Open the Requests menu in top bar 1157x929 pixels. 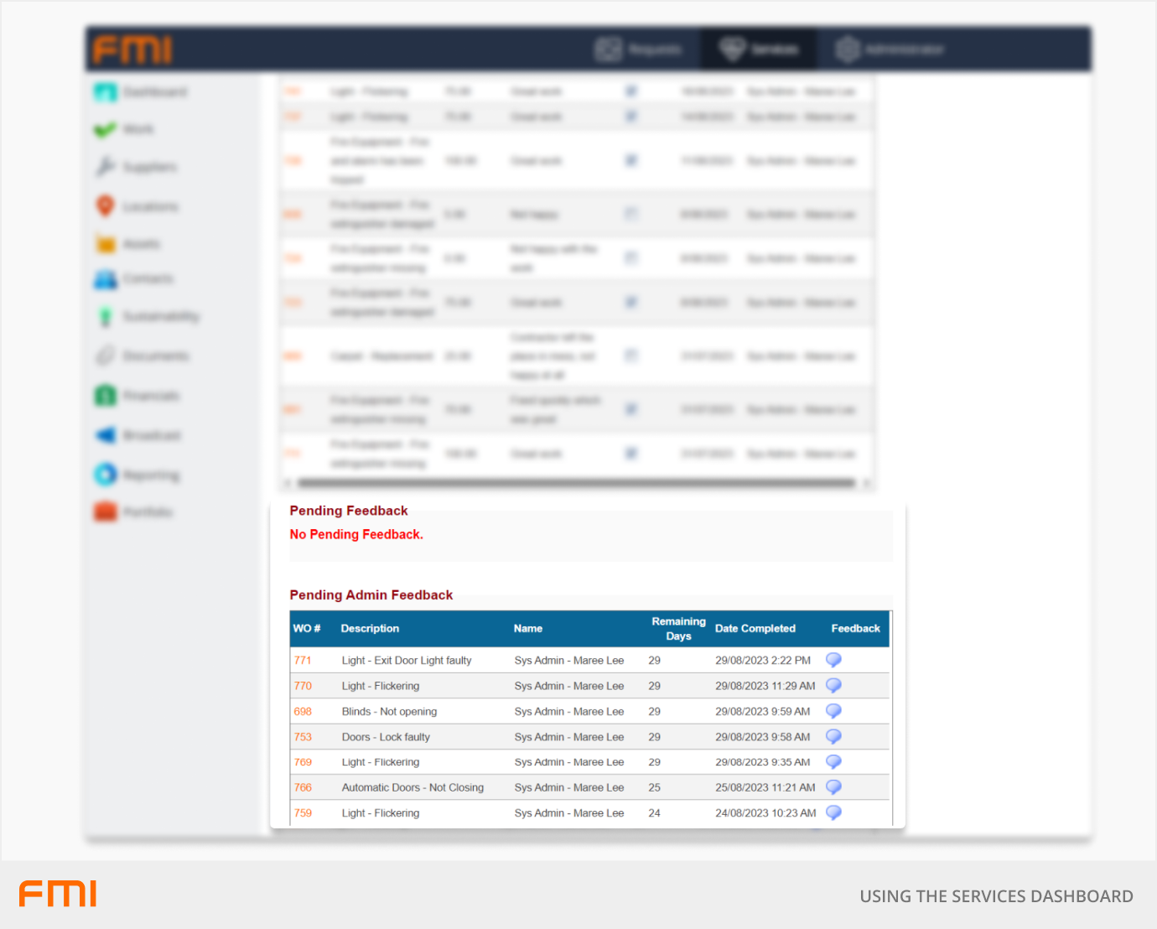[x=639, y=49]
